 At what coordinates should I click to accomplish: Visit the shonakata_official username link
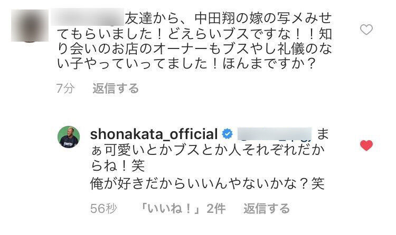click(154, 134)
